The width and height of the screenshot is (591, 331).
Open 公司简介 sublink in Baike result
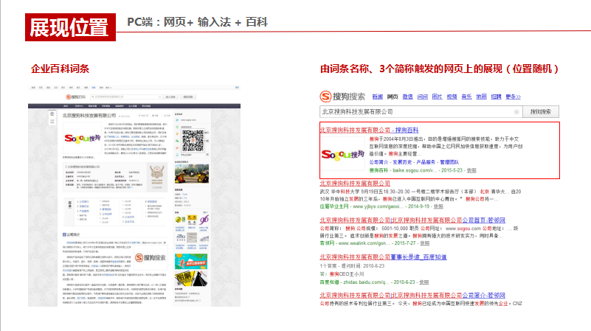[x=379, y=162]
